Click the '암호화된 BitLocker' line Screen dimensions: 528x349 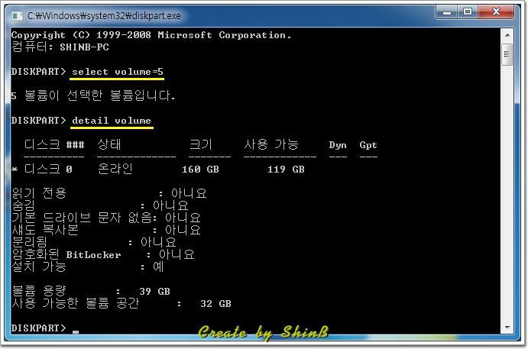103,254
